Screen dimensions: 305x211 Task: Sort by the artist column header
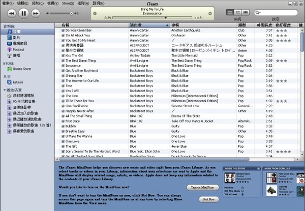(x=149, y=25)
